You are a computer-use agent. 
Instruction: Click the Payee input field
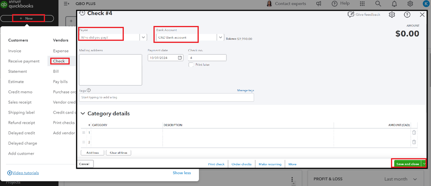(110, 37)
